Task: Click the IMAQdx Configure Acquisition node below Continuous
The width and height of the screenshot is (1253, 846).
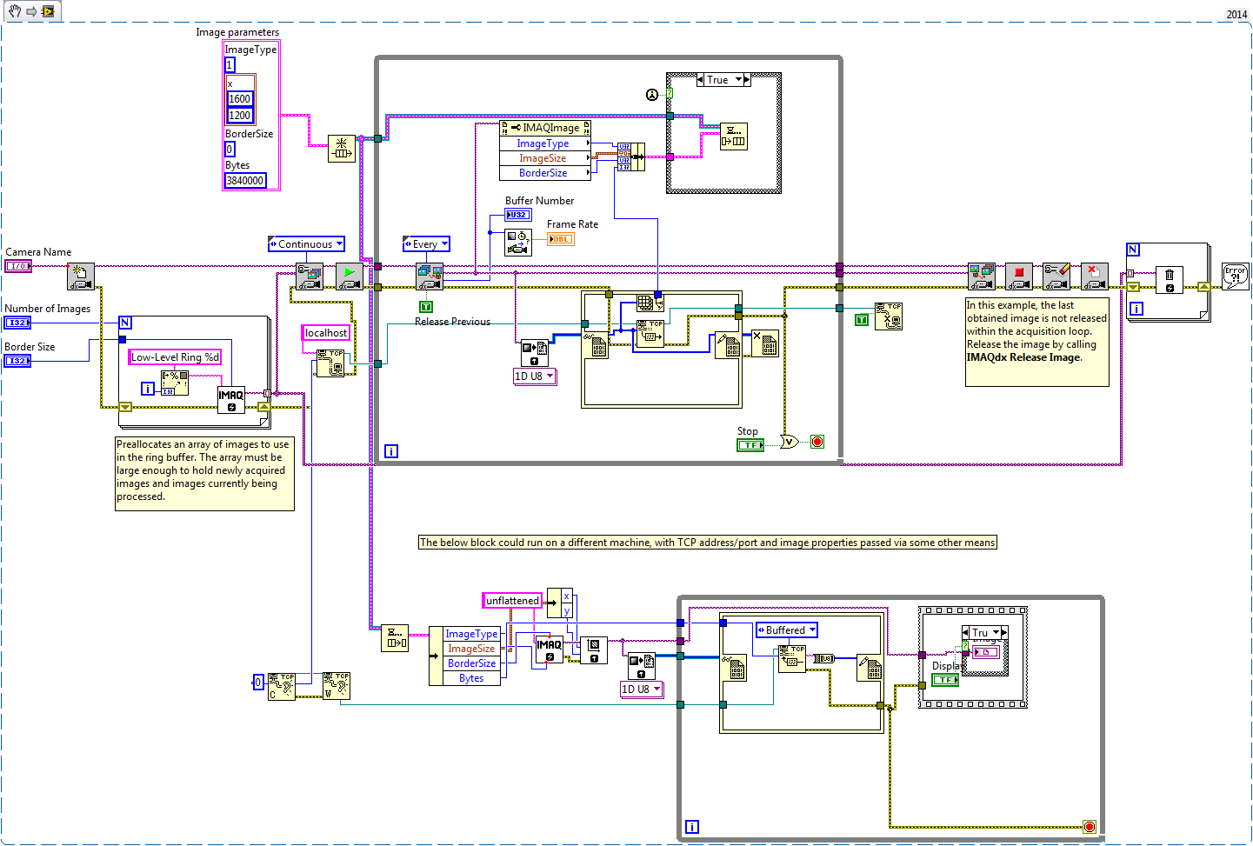Action: coord(310,276)
